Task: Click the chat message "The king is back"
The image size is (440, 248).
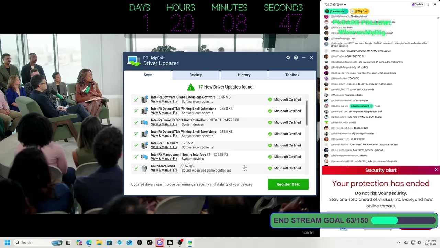Action: [359, 17]
